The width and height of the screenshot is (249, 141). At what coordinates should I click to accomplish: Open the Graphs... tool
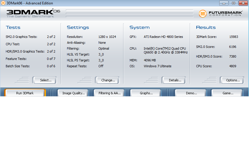[145, 93]
